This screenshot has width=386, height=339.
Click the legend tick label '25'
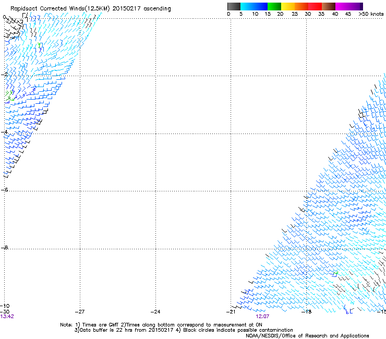click(295, 14)
